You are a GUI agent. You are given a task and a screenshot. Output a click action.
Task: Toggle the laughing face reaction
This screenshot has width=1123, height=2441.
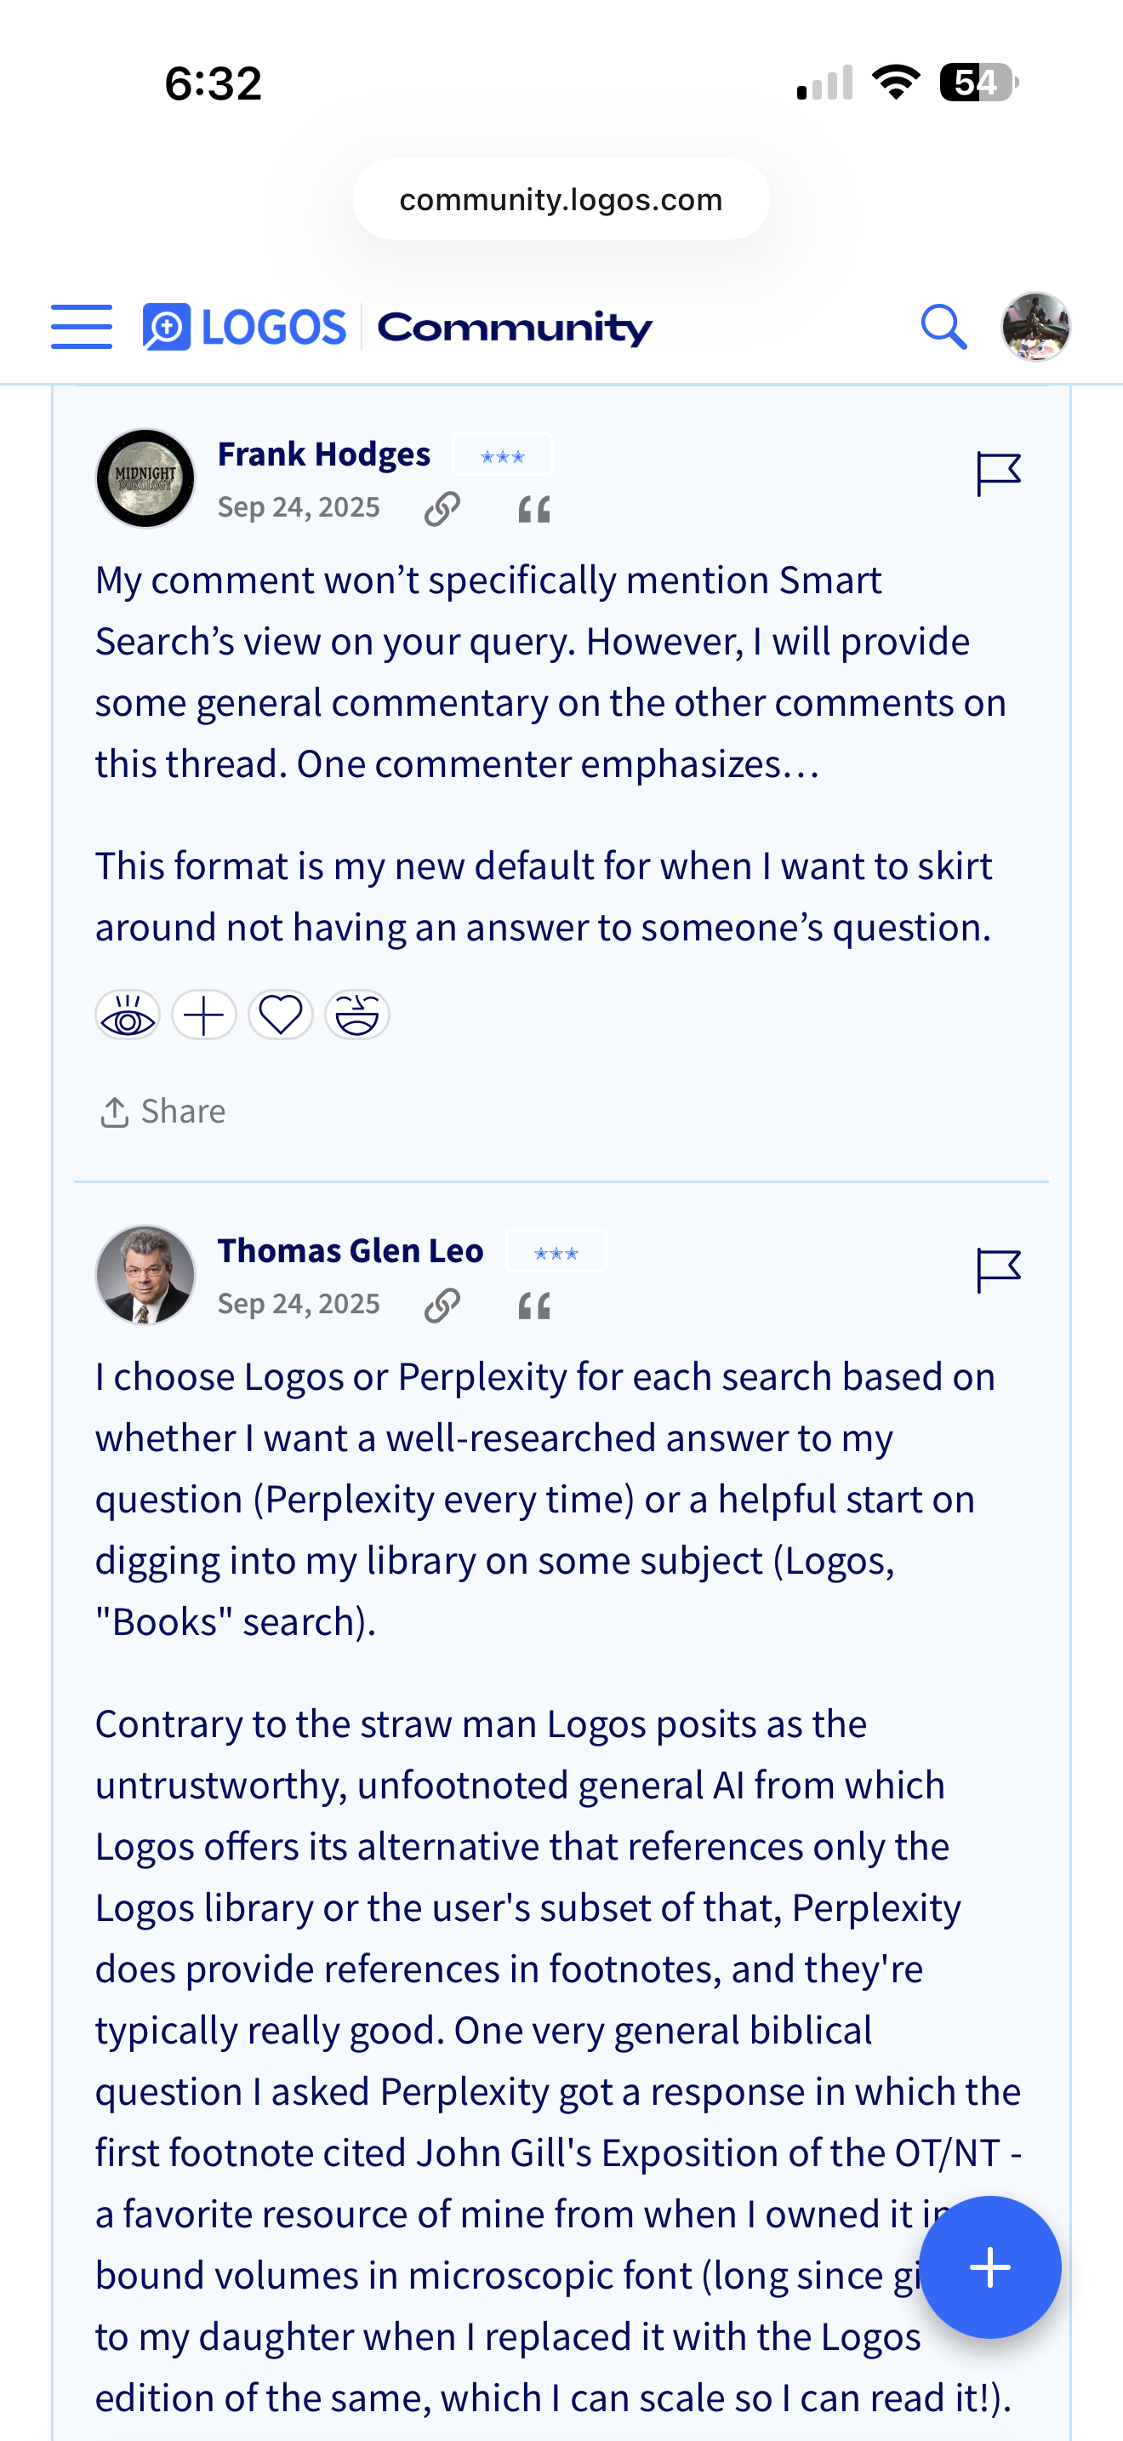pyautogui.click(x=358, y=1015)
